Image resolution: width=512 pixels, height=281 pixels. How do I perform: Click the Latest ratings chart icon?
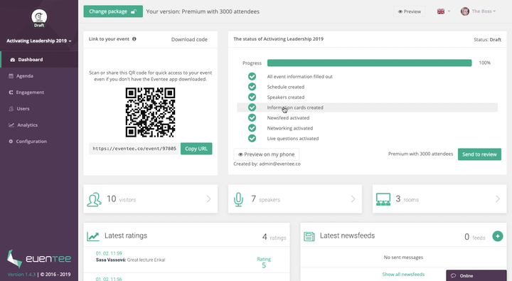tap(93, 236)
